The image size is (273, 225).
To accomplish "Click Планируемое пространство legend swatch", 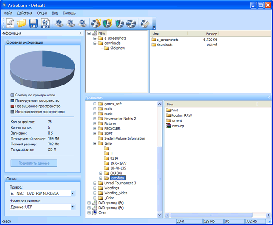I will (x=12, y=100).
